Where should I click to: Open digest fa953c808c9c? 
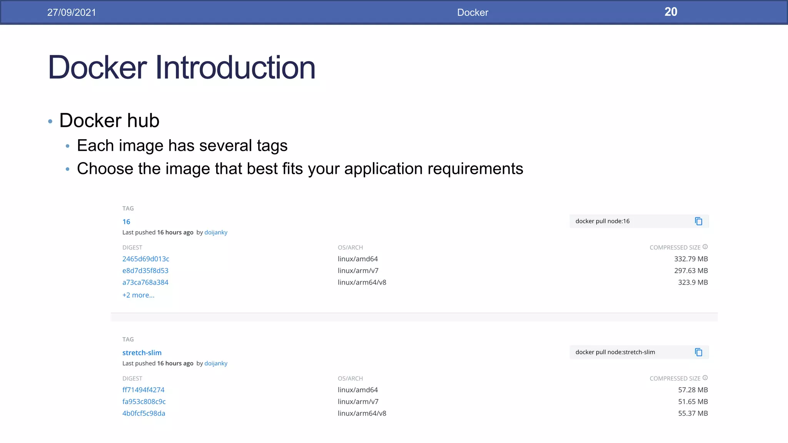click(144, 401)
